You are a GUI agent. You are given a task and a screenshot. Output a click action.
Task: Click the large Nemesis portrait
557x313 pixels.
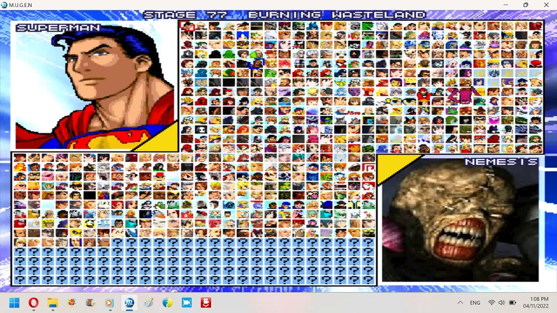point(460,220)
